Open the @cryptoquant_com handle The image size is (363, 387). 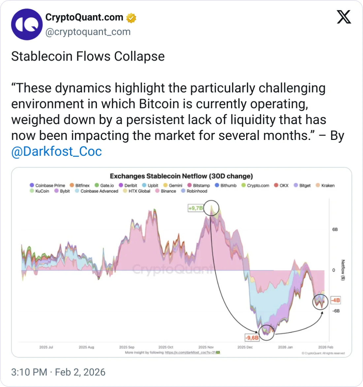(88, 32)
